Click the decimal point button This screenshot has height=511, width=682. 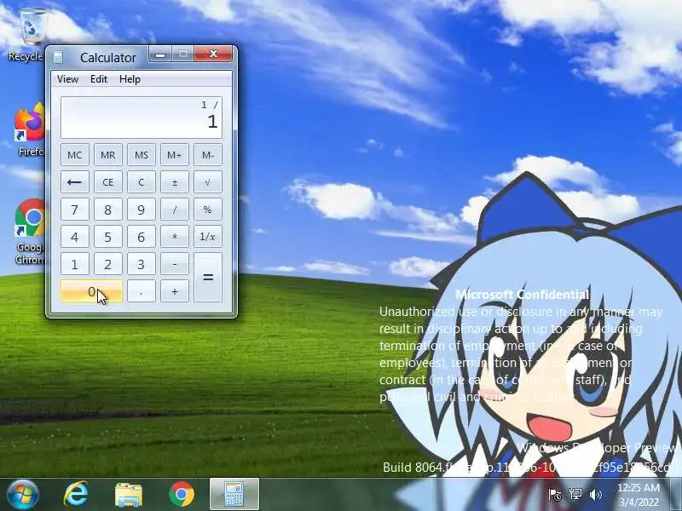click(142, 291)
